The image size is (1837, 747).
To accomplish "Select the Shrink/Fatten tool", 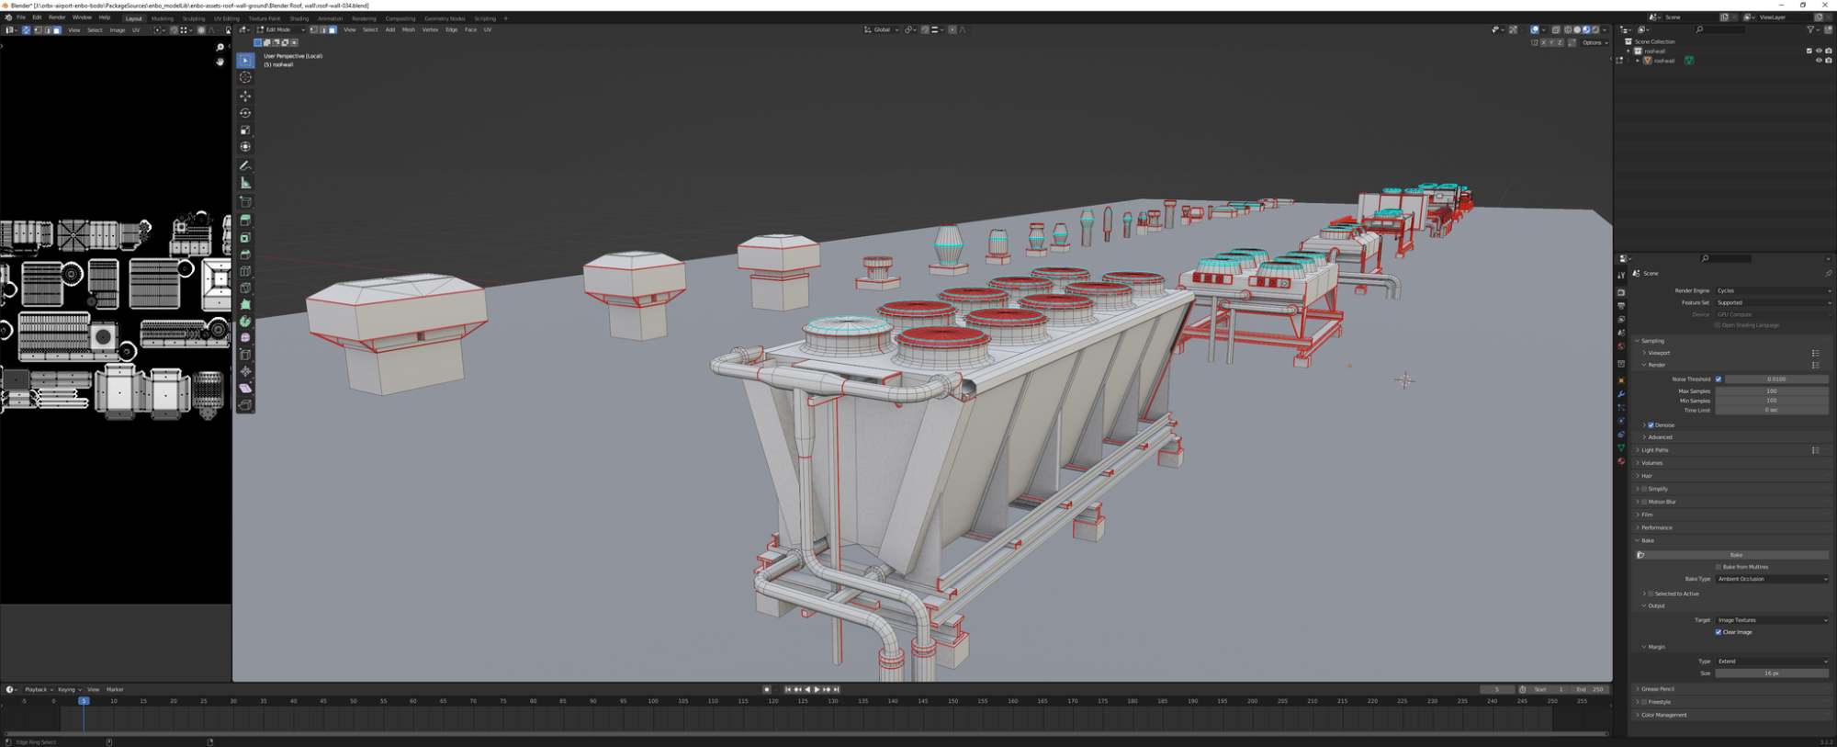I will [x=245, y=371].
